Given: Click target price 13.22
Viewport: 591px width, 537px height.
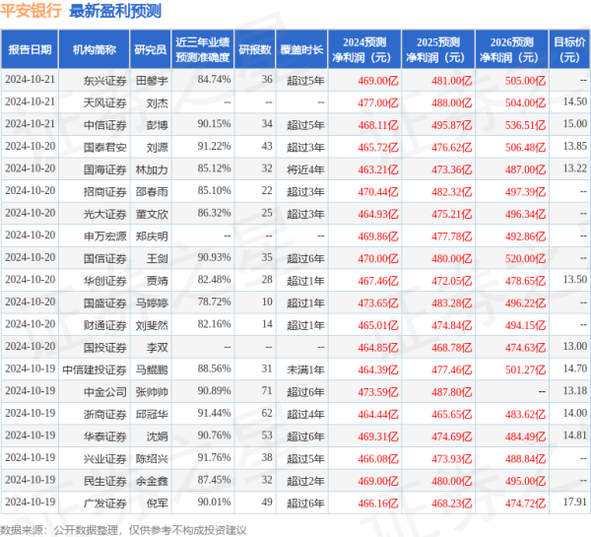Looking at the screenshot, I should click(575, 168).
